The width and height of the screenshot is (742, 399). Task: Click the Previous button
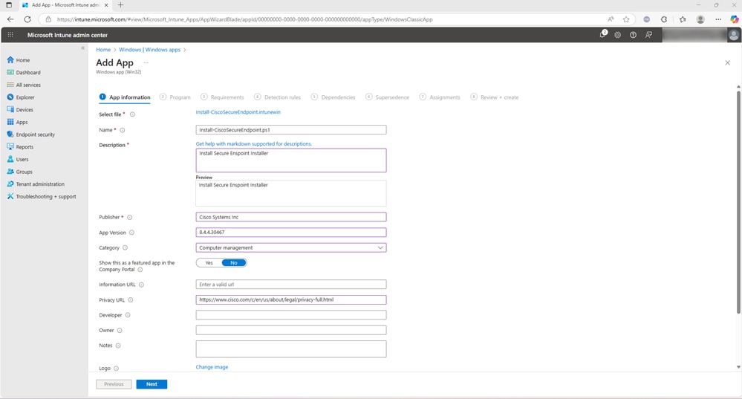(x=114, y=384)
